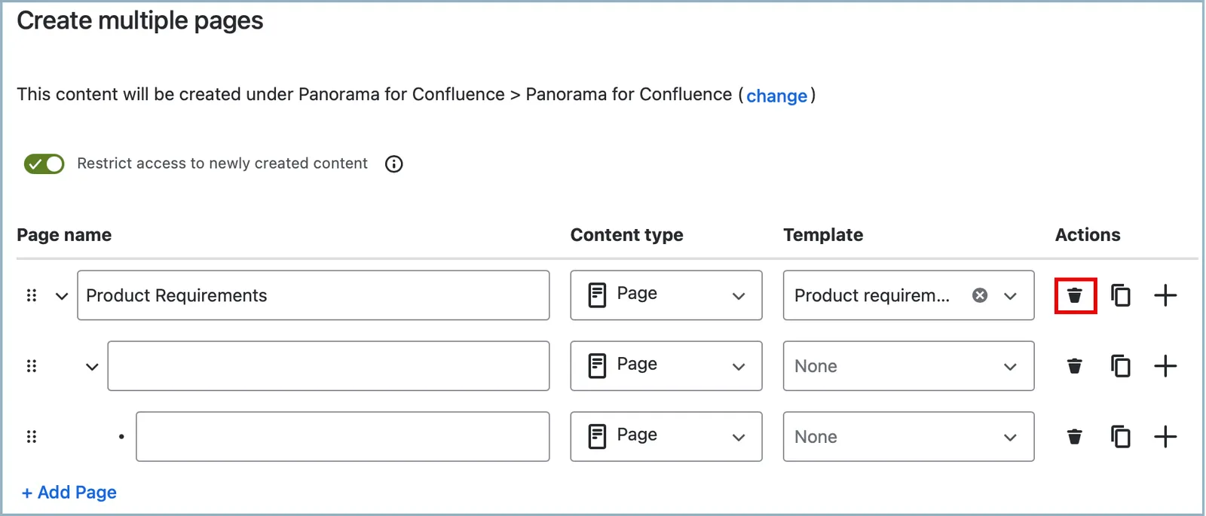The width and height of the screenshot is (1206, 516).
Task: Click the drag handle of the bottom row
Action: click(32, 437)
